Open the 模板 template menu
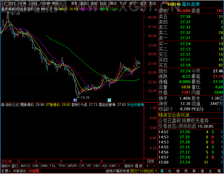224x174 pixels. tap(139, 166)
